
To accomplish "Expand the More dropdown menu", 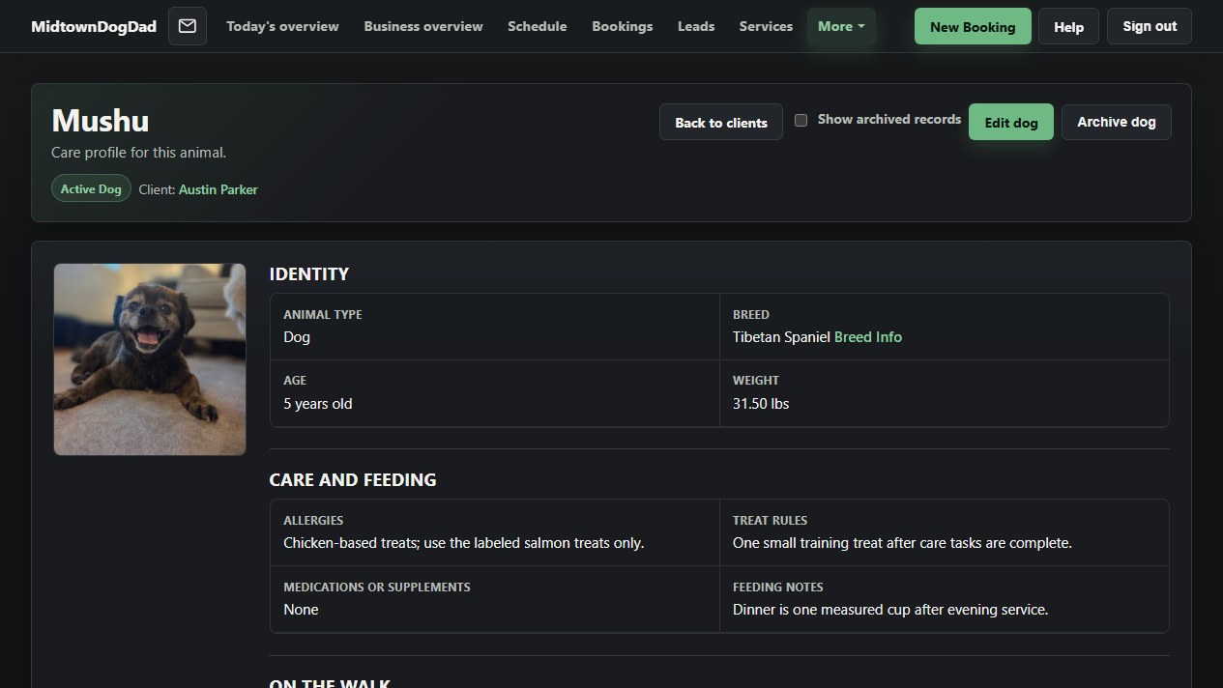I will tap(841, 26).
